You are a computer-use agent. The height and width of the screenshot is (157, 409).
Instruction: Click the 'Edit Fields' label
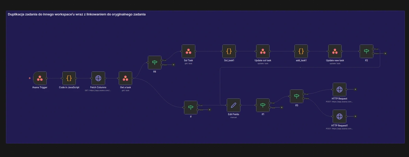233,114
